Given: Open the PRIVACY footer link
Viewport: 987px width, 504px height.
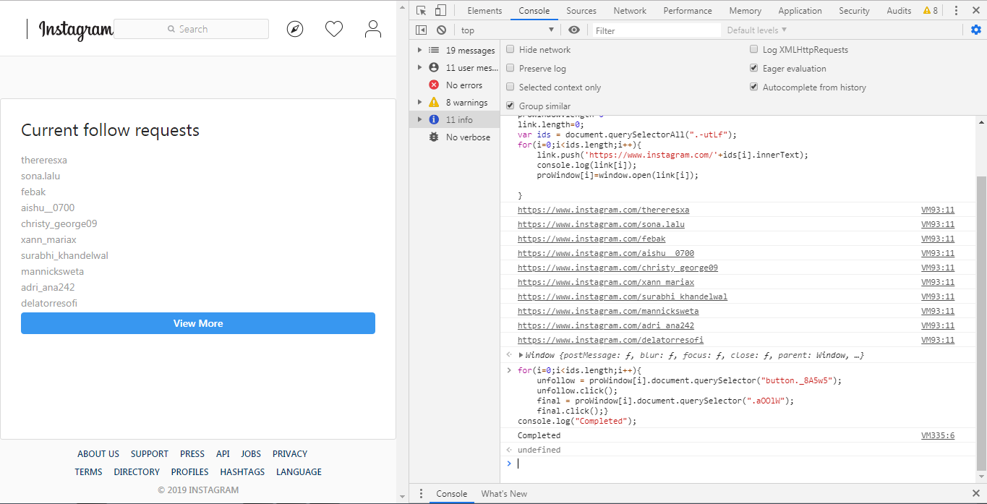Looking at the screenshot, I should (x=290, y=454).
